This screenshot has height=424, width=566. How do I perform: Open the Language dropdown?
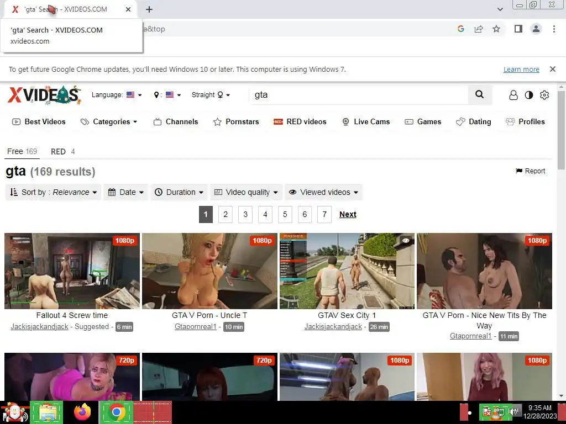(x=116, y=95)
